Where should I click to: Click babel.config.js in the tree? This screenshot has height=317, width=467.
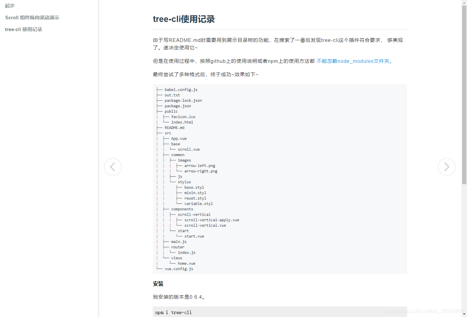pyautogui.click(x=181, y=90)
